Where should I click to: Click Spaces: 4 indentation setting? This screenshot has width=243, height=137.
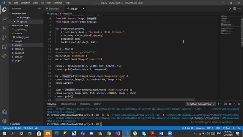[x=200, y=128]
